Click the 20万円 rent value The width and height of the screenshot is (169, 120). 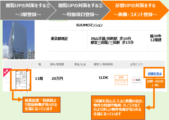coord(57,78)
